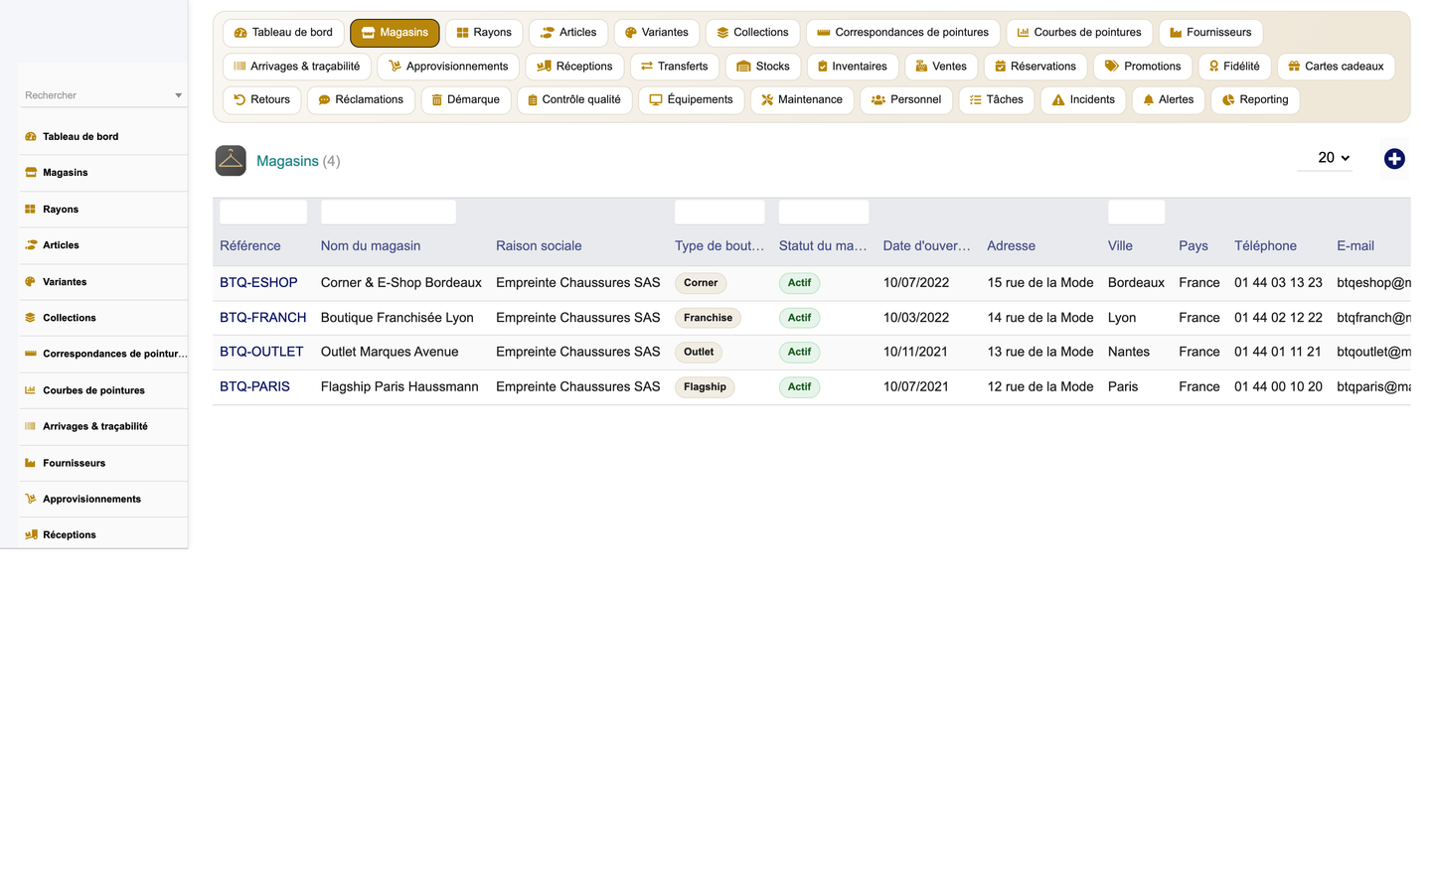This screenshot has width=1436, height=888.
Task: Click the Nom du magasin filter field
Action: [389, 212]
